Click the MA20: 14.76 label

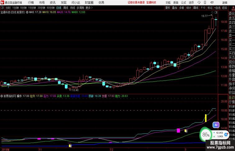[64, 12]
